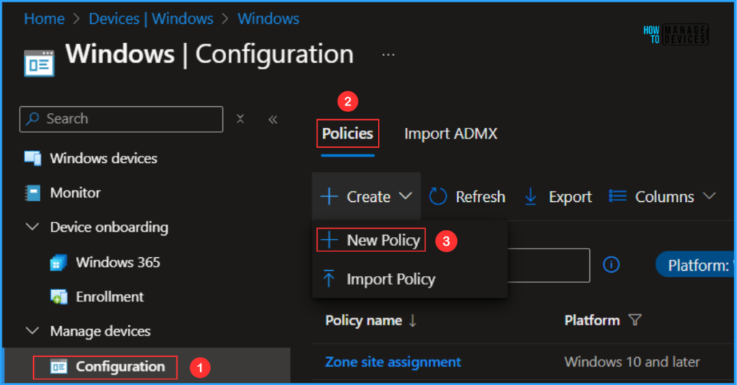Choose Import Policy from the menu
Viewport: 737px width, 385px height.
(x=390, y=279)
